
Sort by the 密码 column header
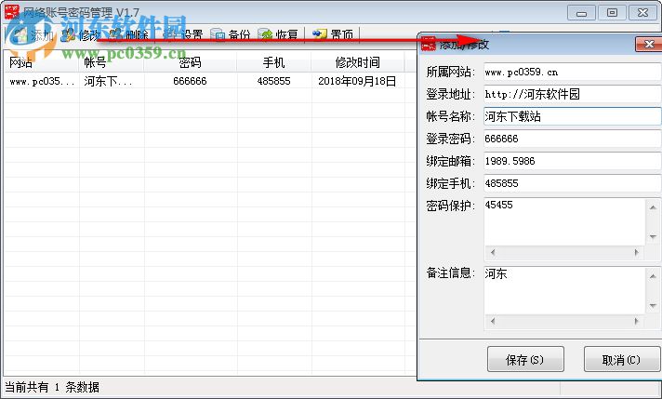click(190, 62)
